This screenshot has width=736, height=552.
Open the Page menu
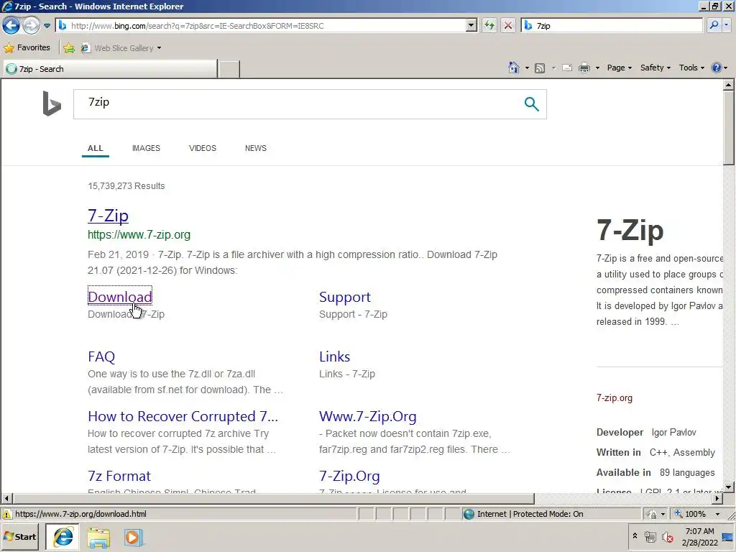(x=619, y=68)
